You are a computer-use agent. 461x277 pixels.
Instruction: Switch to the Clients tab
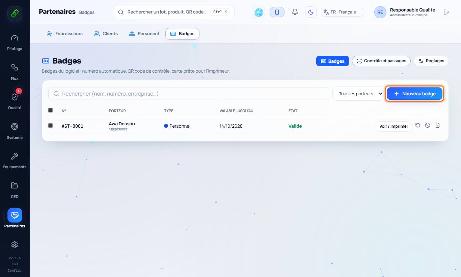tap(106, 34)
